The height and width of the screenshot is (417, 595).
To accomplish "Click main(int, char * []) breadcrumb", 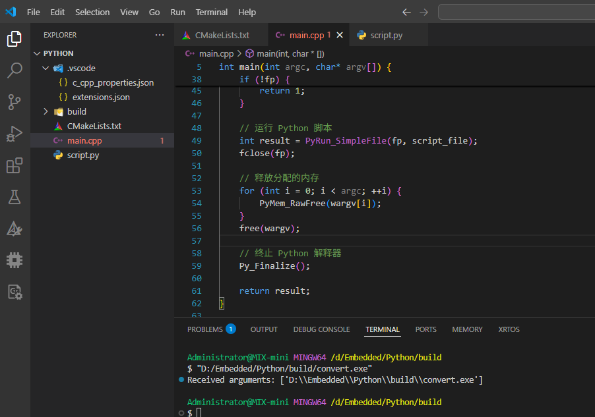I will tap(290, 54).
